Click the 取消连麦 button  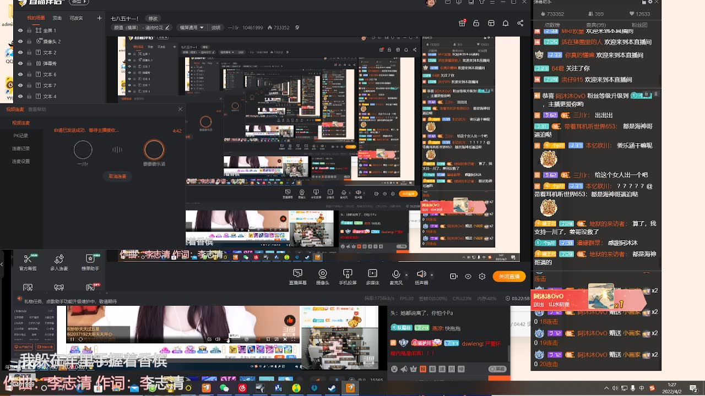pos(117,177)
